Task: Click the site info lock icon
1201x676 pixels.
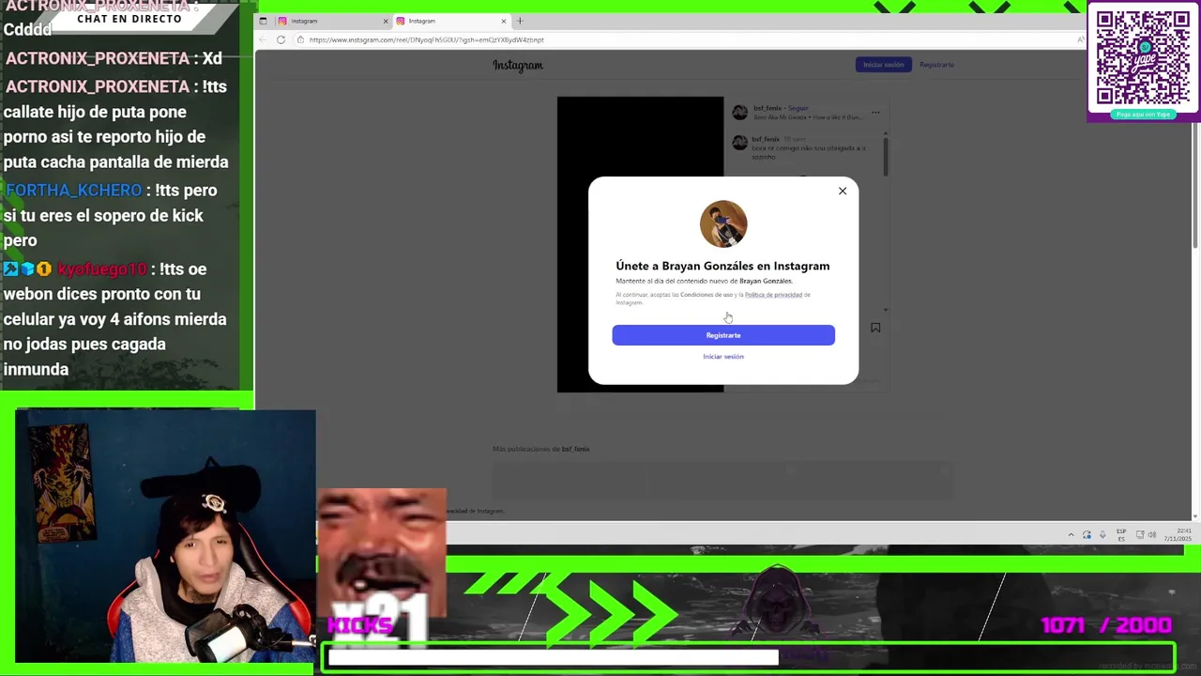Action: coord(300,39)
